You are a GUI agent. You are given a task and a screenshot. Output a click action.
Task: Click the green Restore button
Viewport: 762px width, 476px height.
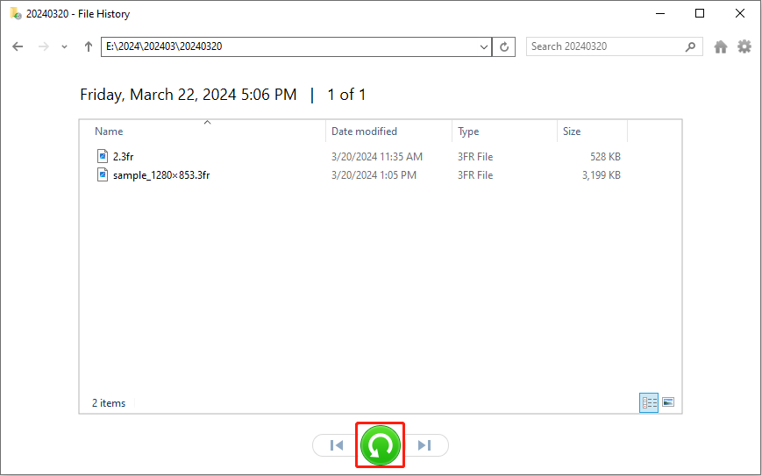(x=381, y=445)
